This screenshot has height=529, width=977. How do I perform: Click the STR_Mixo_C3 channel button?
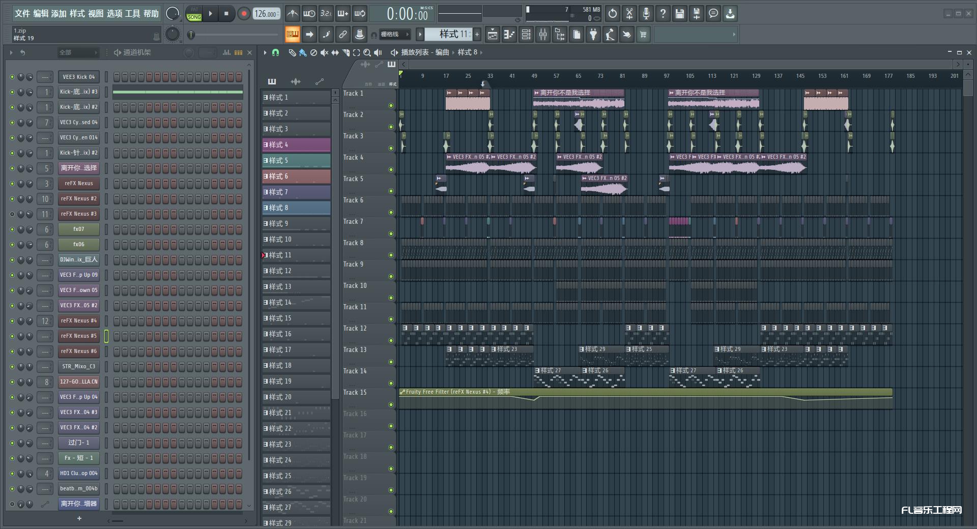click(78, 367)
